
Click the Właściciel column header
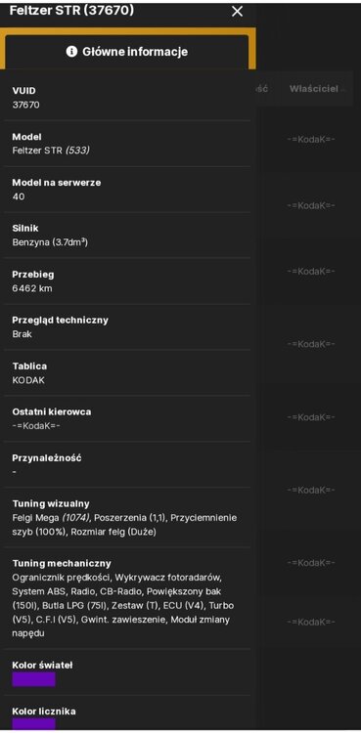pos(313,89)
